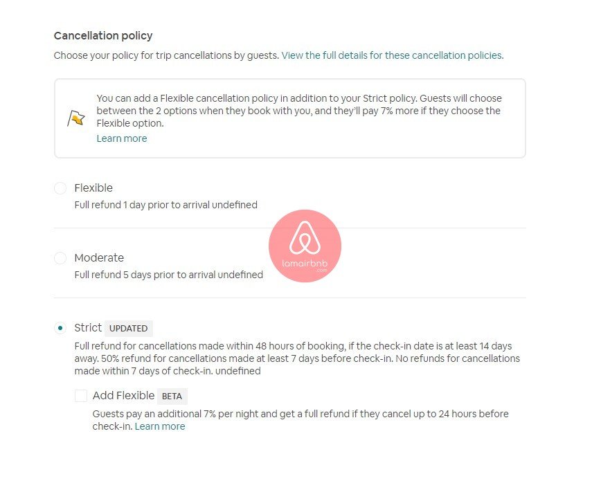
Task: Click the BETA badge beside Add Flexible
Action: [x=172, y=397]
